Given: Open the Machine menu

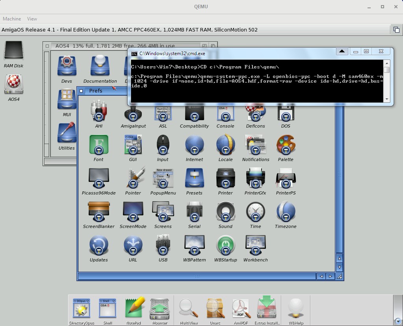Looking at the screenshot, I should [x=12, y=19].
